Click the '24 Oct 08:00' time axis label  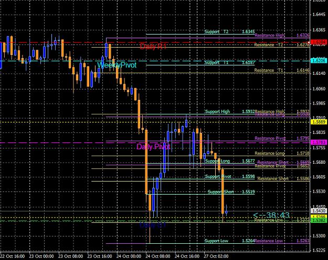click(x=158, y=256)
